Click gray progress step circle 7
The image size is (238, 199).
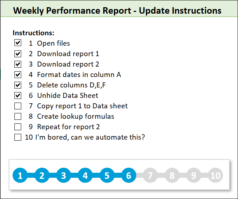(150, 176)
